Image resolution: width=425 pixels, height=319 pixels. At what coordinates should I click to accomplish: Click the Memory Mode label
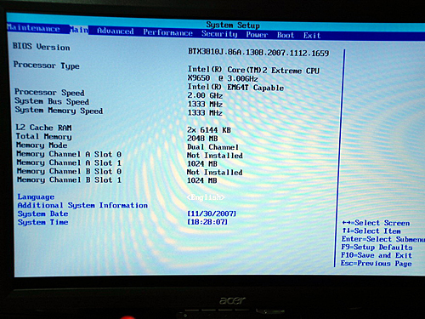(42, 145)
